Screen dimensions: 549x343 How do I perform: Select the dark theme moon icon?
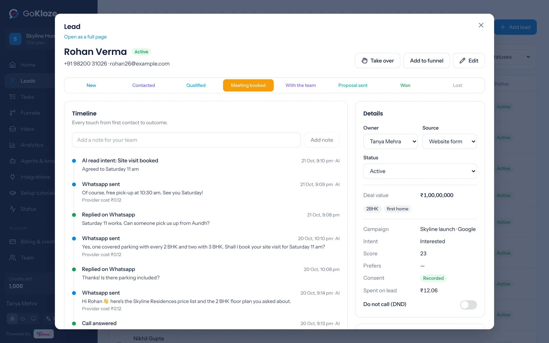click(23, 319)
